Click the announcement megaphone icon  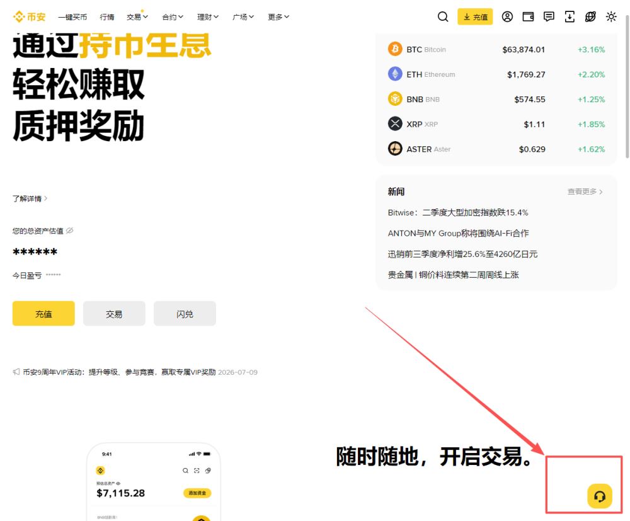[x=16, y=372]
